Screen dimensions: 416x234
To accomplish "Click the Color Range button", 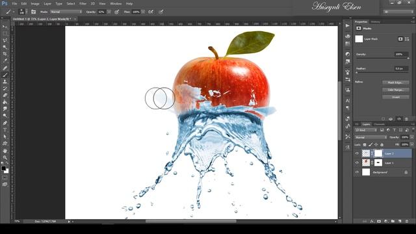I will coord(396,90).
